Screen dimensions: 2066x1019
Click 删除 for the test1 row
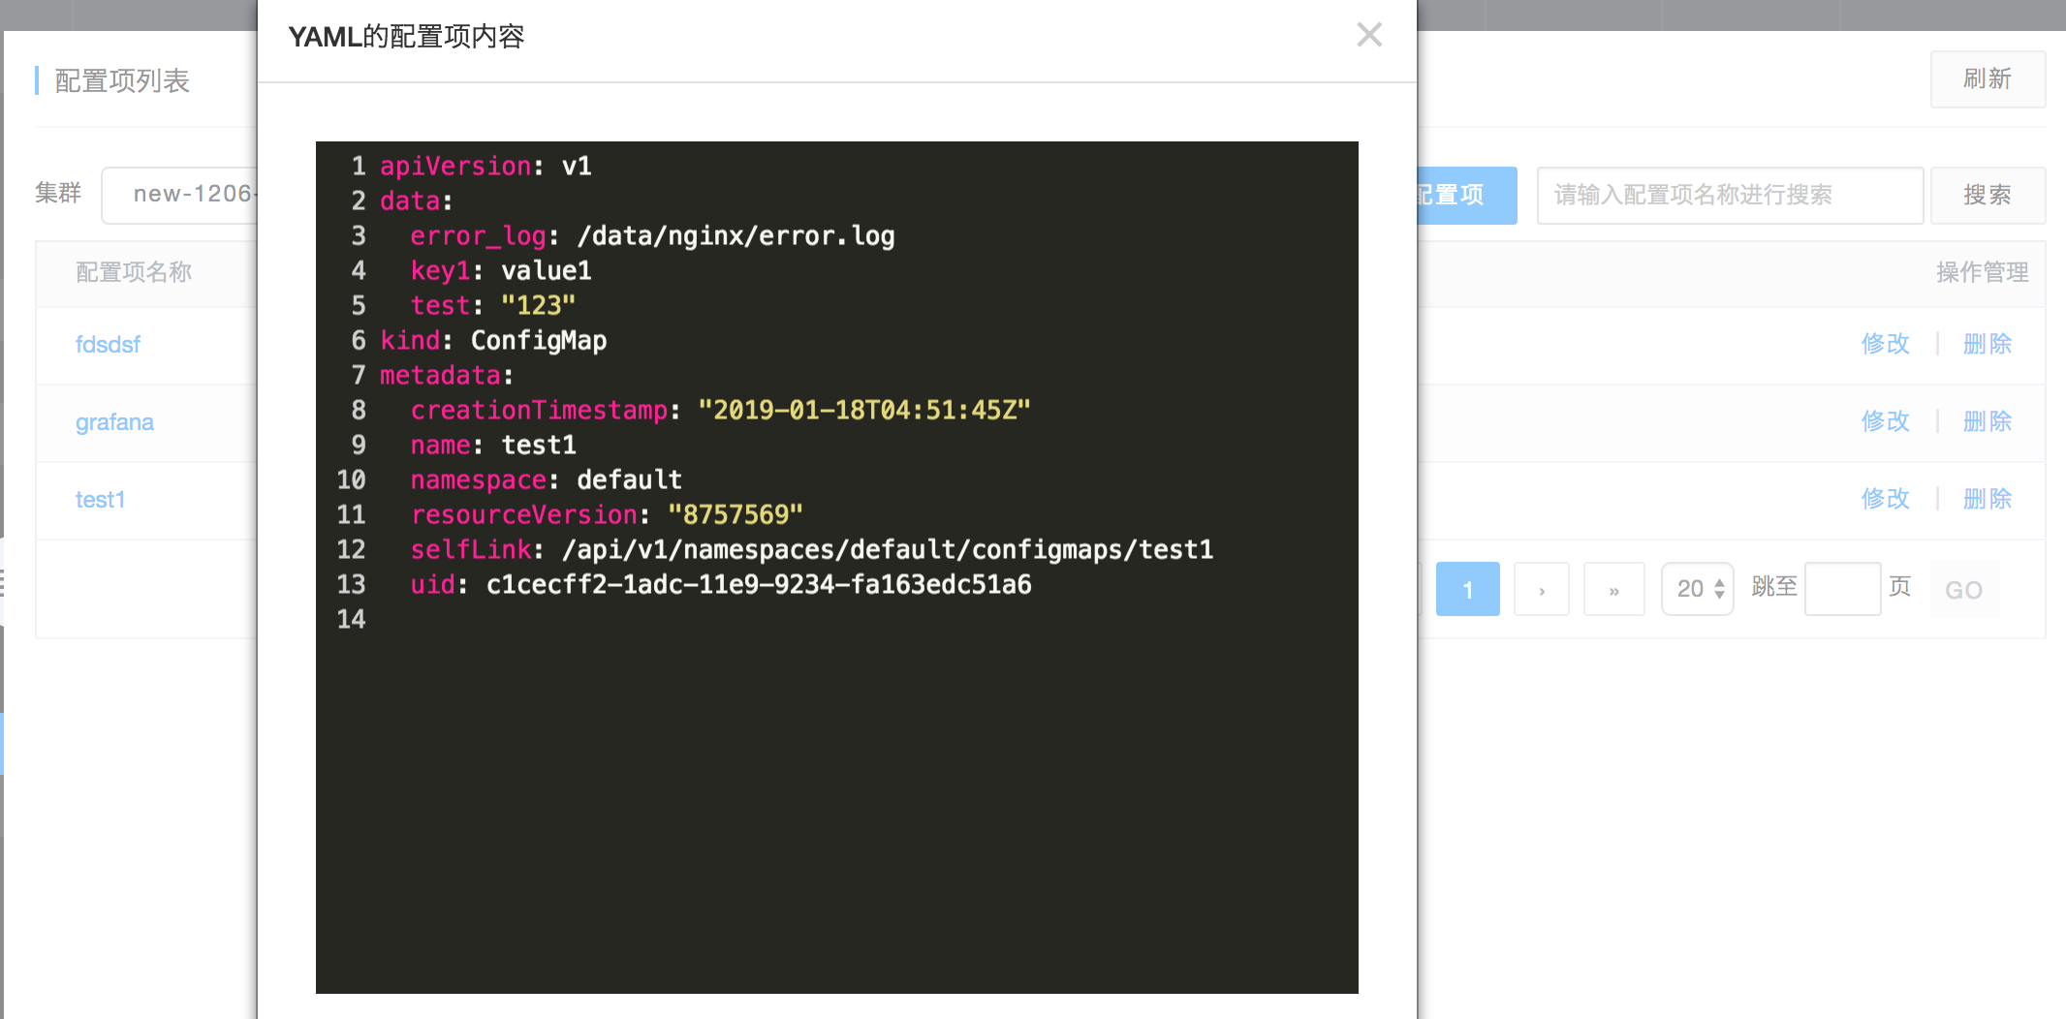pos(1987,499)
